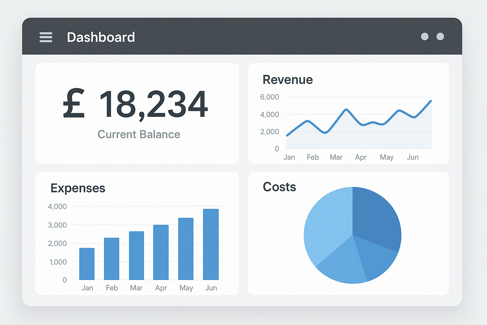Click the first circular icon in the title bar

click(x=425, y=36)
